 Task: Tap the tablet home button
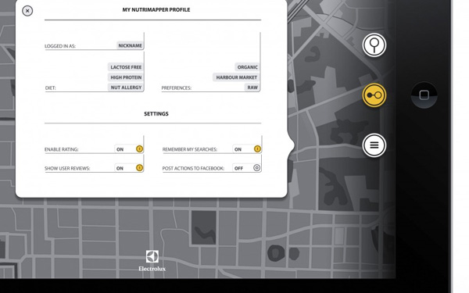[424, 95]
